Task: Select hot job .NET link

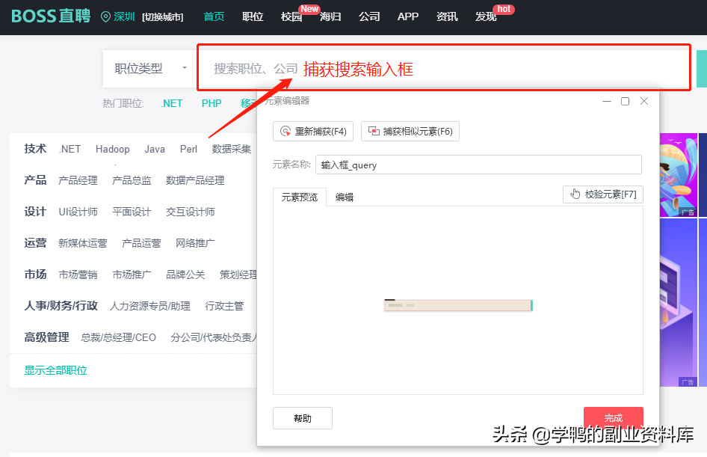Action: (171, 104)
